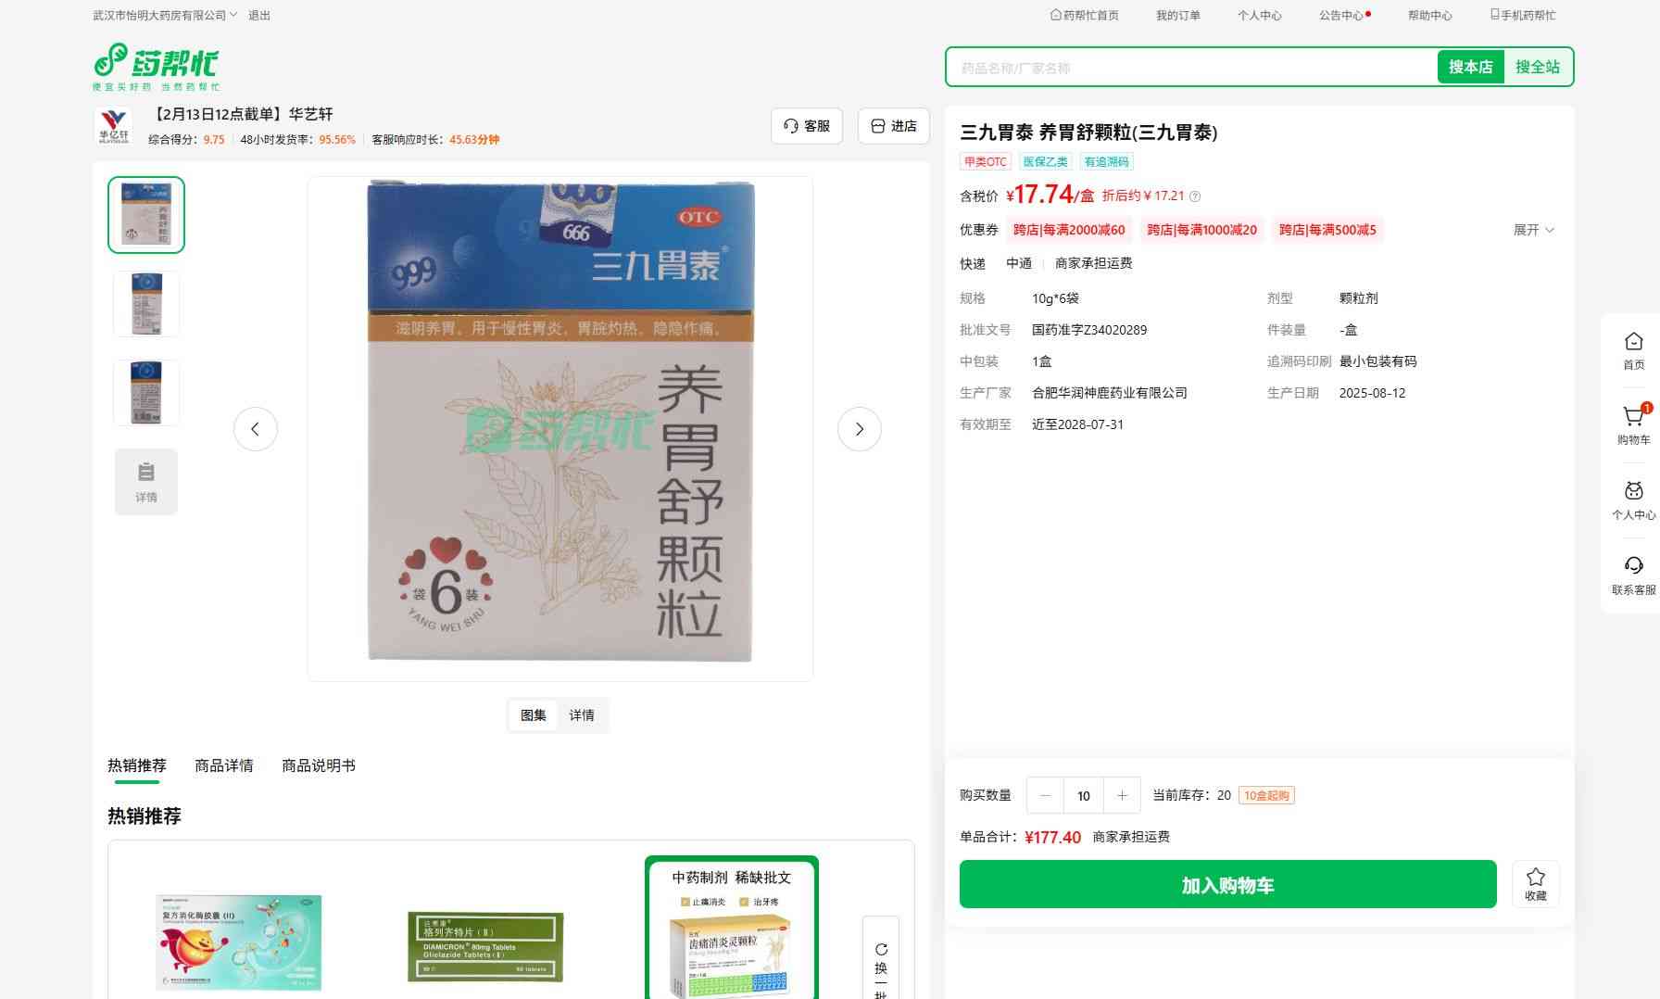Viewport: 1660px width, 999px height.
Task: Switch gallery view to 图集
Action: pyautogui.click(x=534, y=715)
